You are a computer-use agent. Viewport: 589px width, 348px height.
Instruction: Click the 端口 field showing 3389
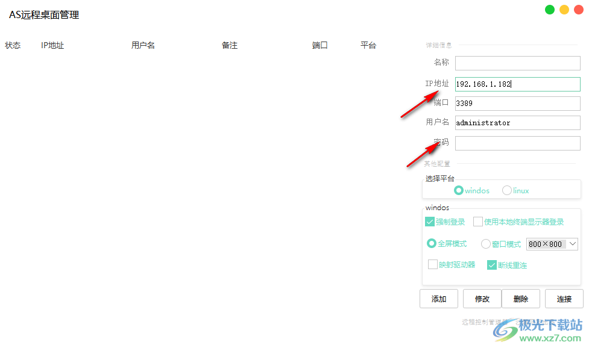point(518,104)
